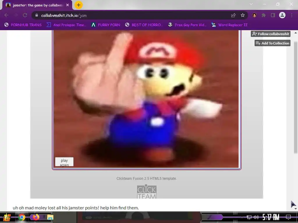Open the Word Replacer II bookmark

coord(229,25)
